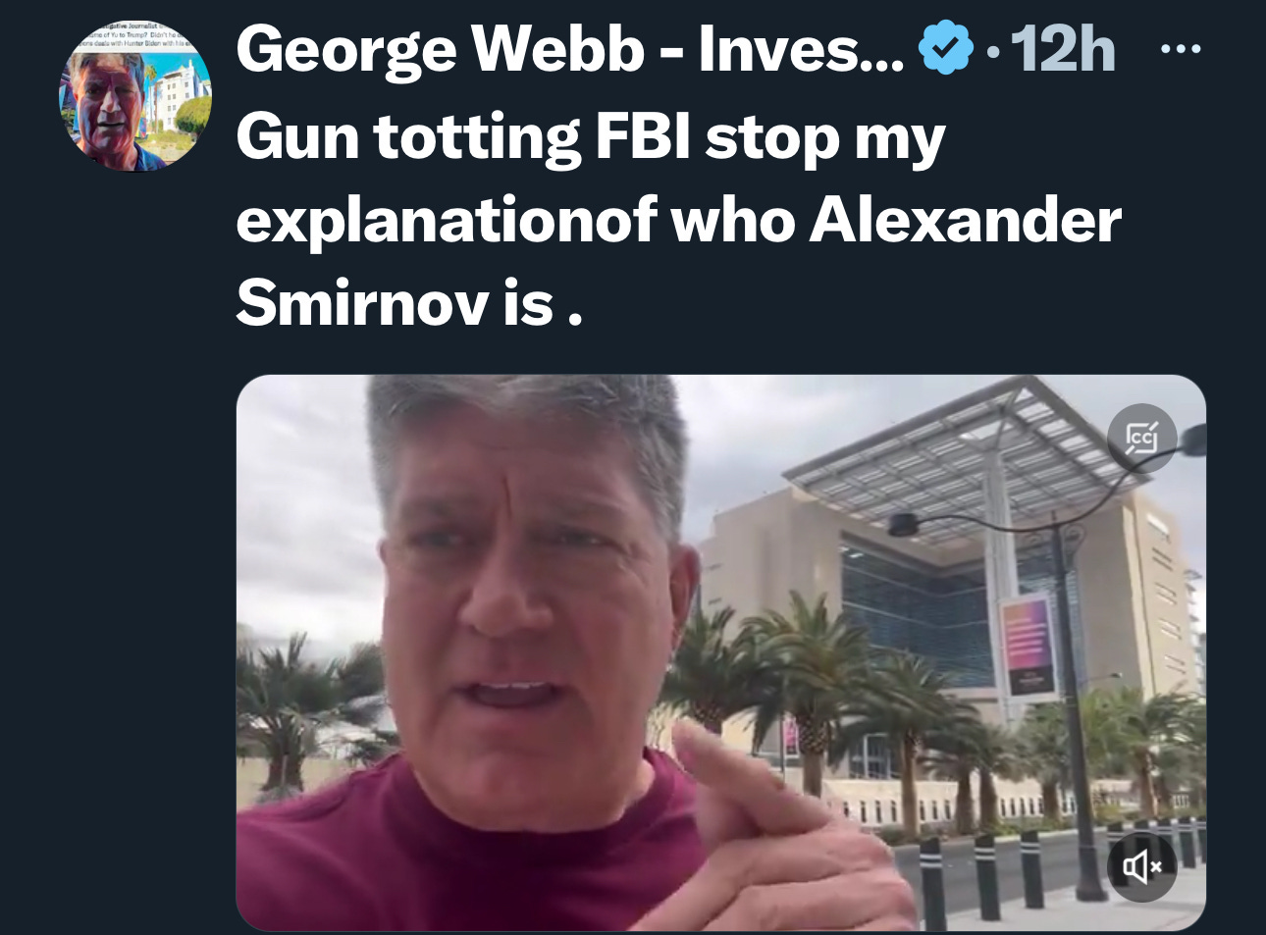This screenshot has height=935, width=1266.
Task: Open the three-dot more options menu
Action: tap(1180, 48)
